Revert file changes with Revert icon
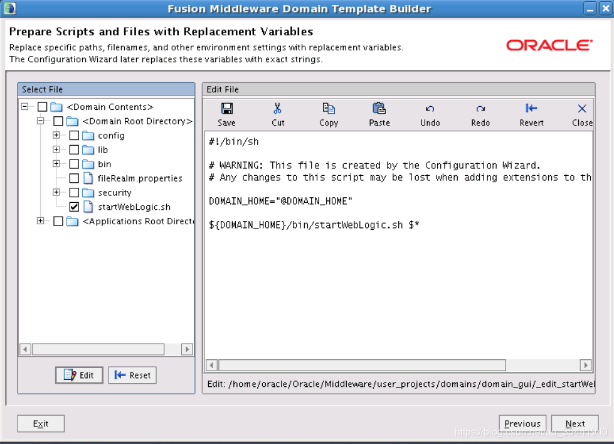 [531, 108]
